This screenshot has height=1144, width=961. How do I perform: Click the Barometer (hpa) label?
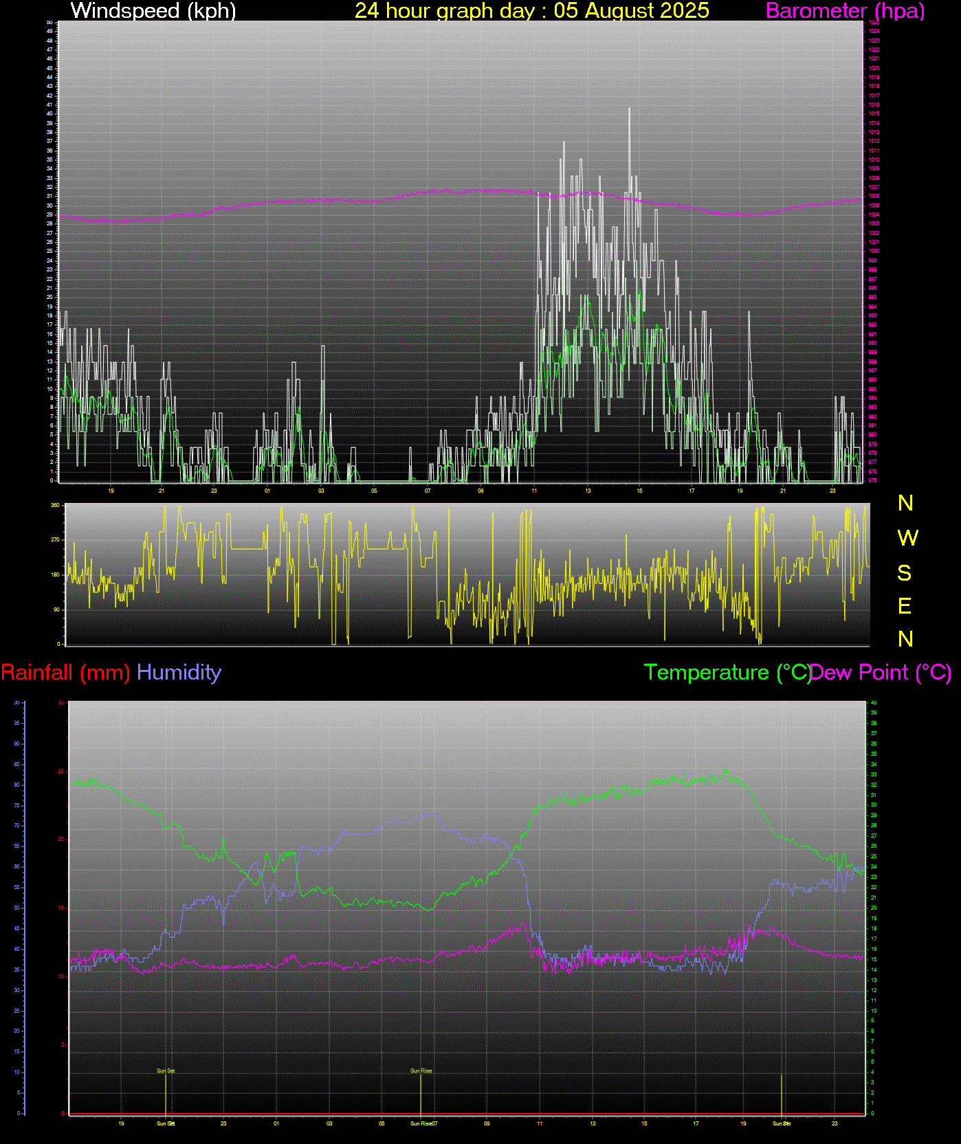[845, 11]
